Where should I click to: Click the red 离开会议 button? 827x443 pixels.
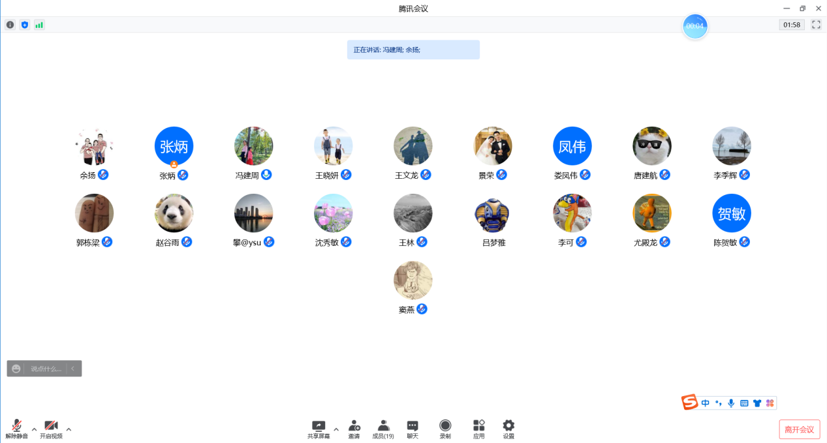click(x=799, y=429)
